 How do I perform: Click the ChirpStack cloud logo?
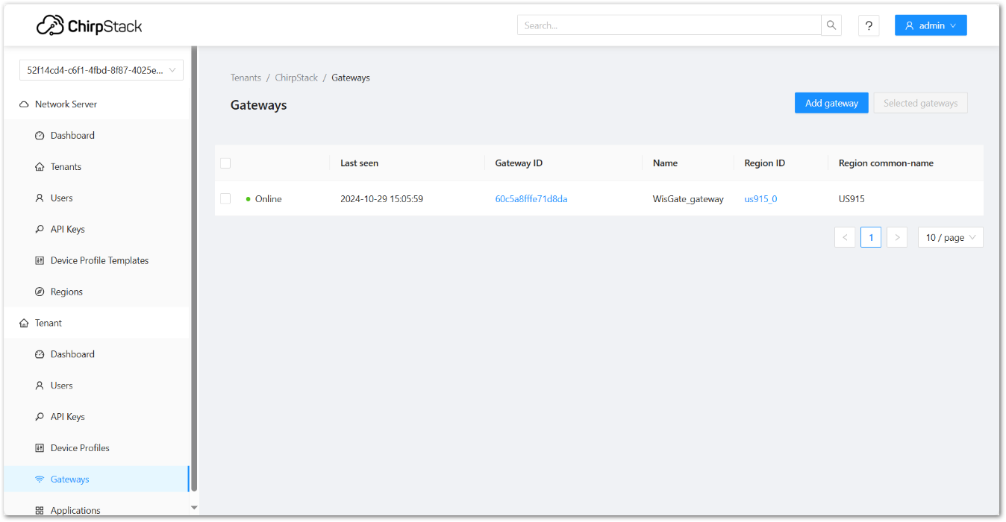51,26
